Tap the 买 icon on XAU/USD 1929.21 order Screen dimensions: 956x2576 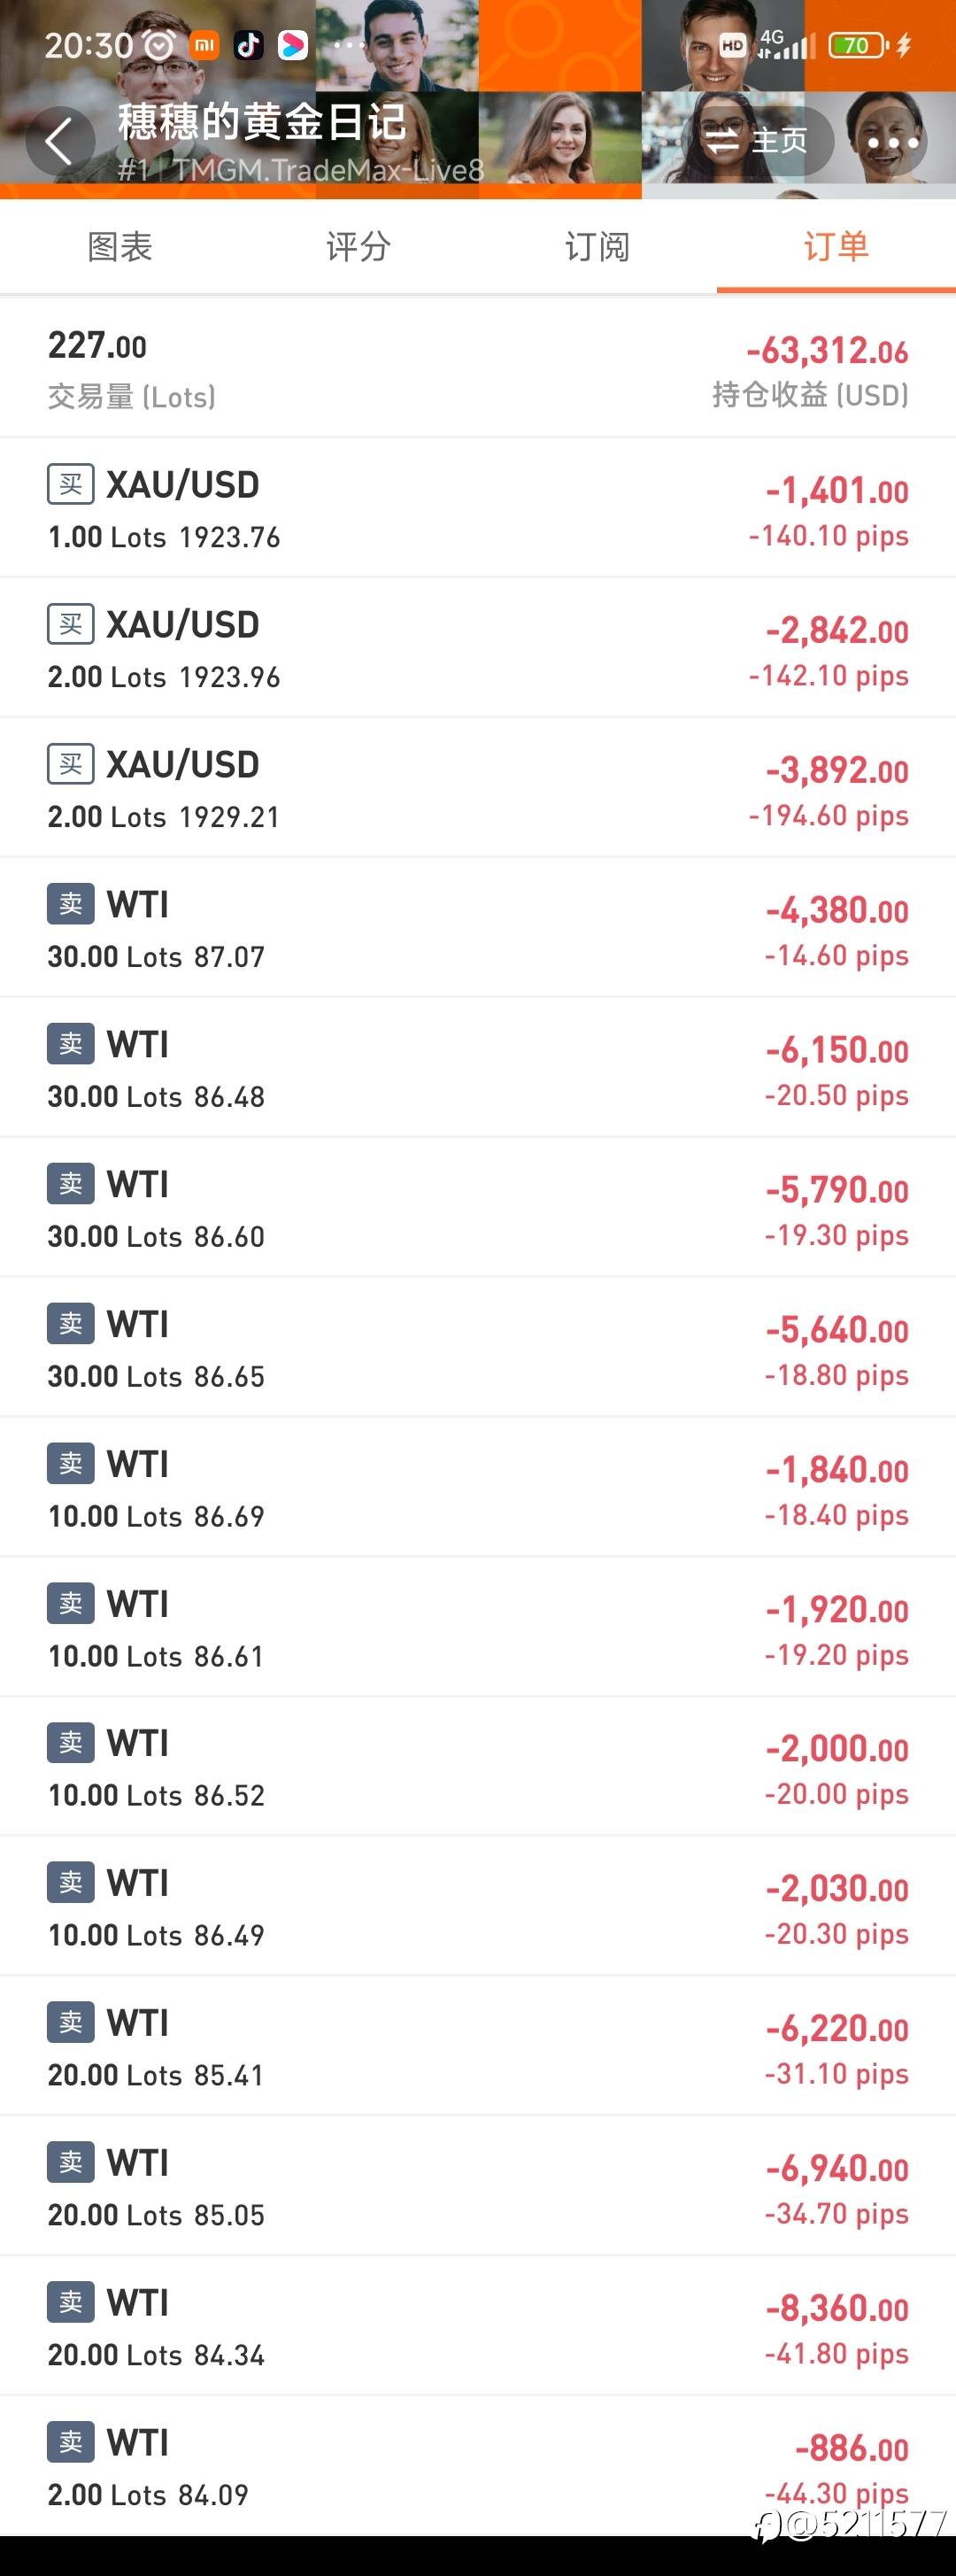coord(71,765)
